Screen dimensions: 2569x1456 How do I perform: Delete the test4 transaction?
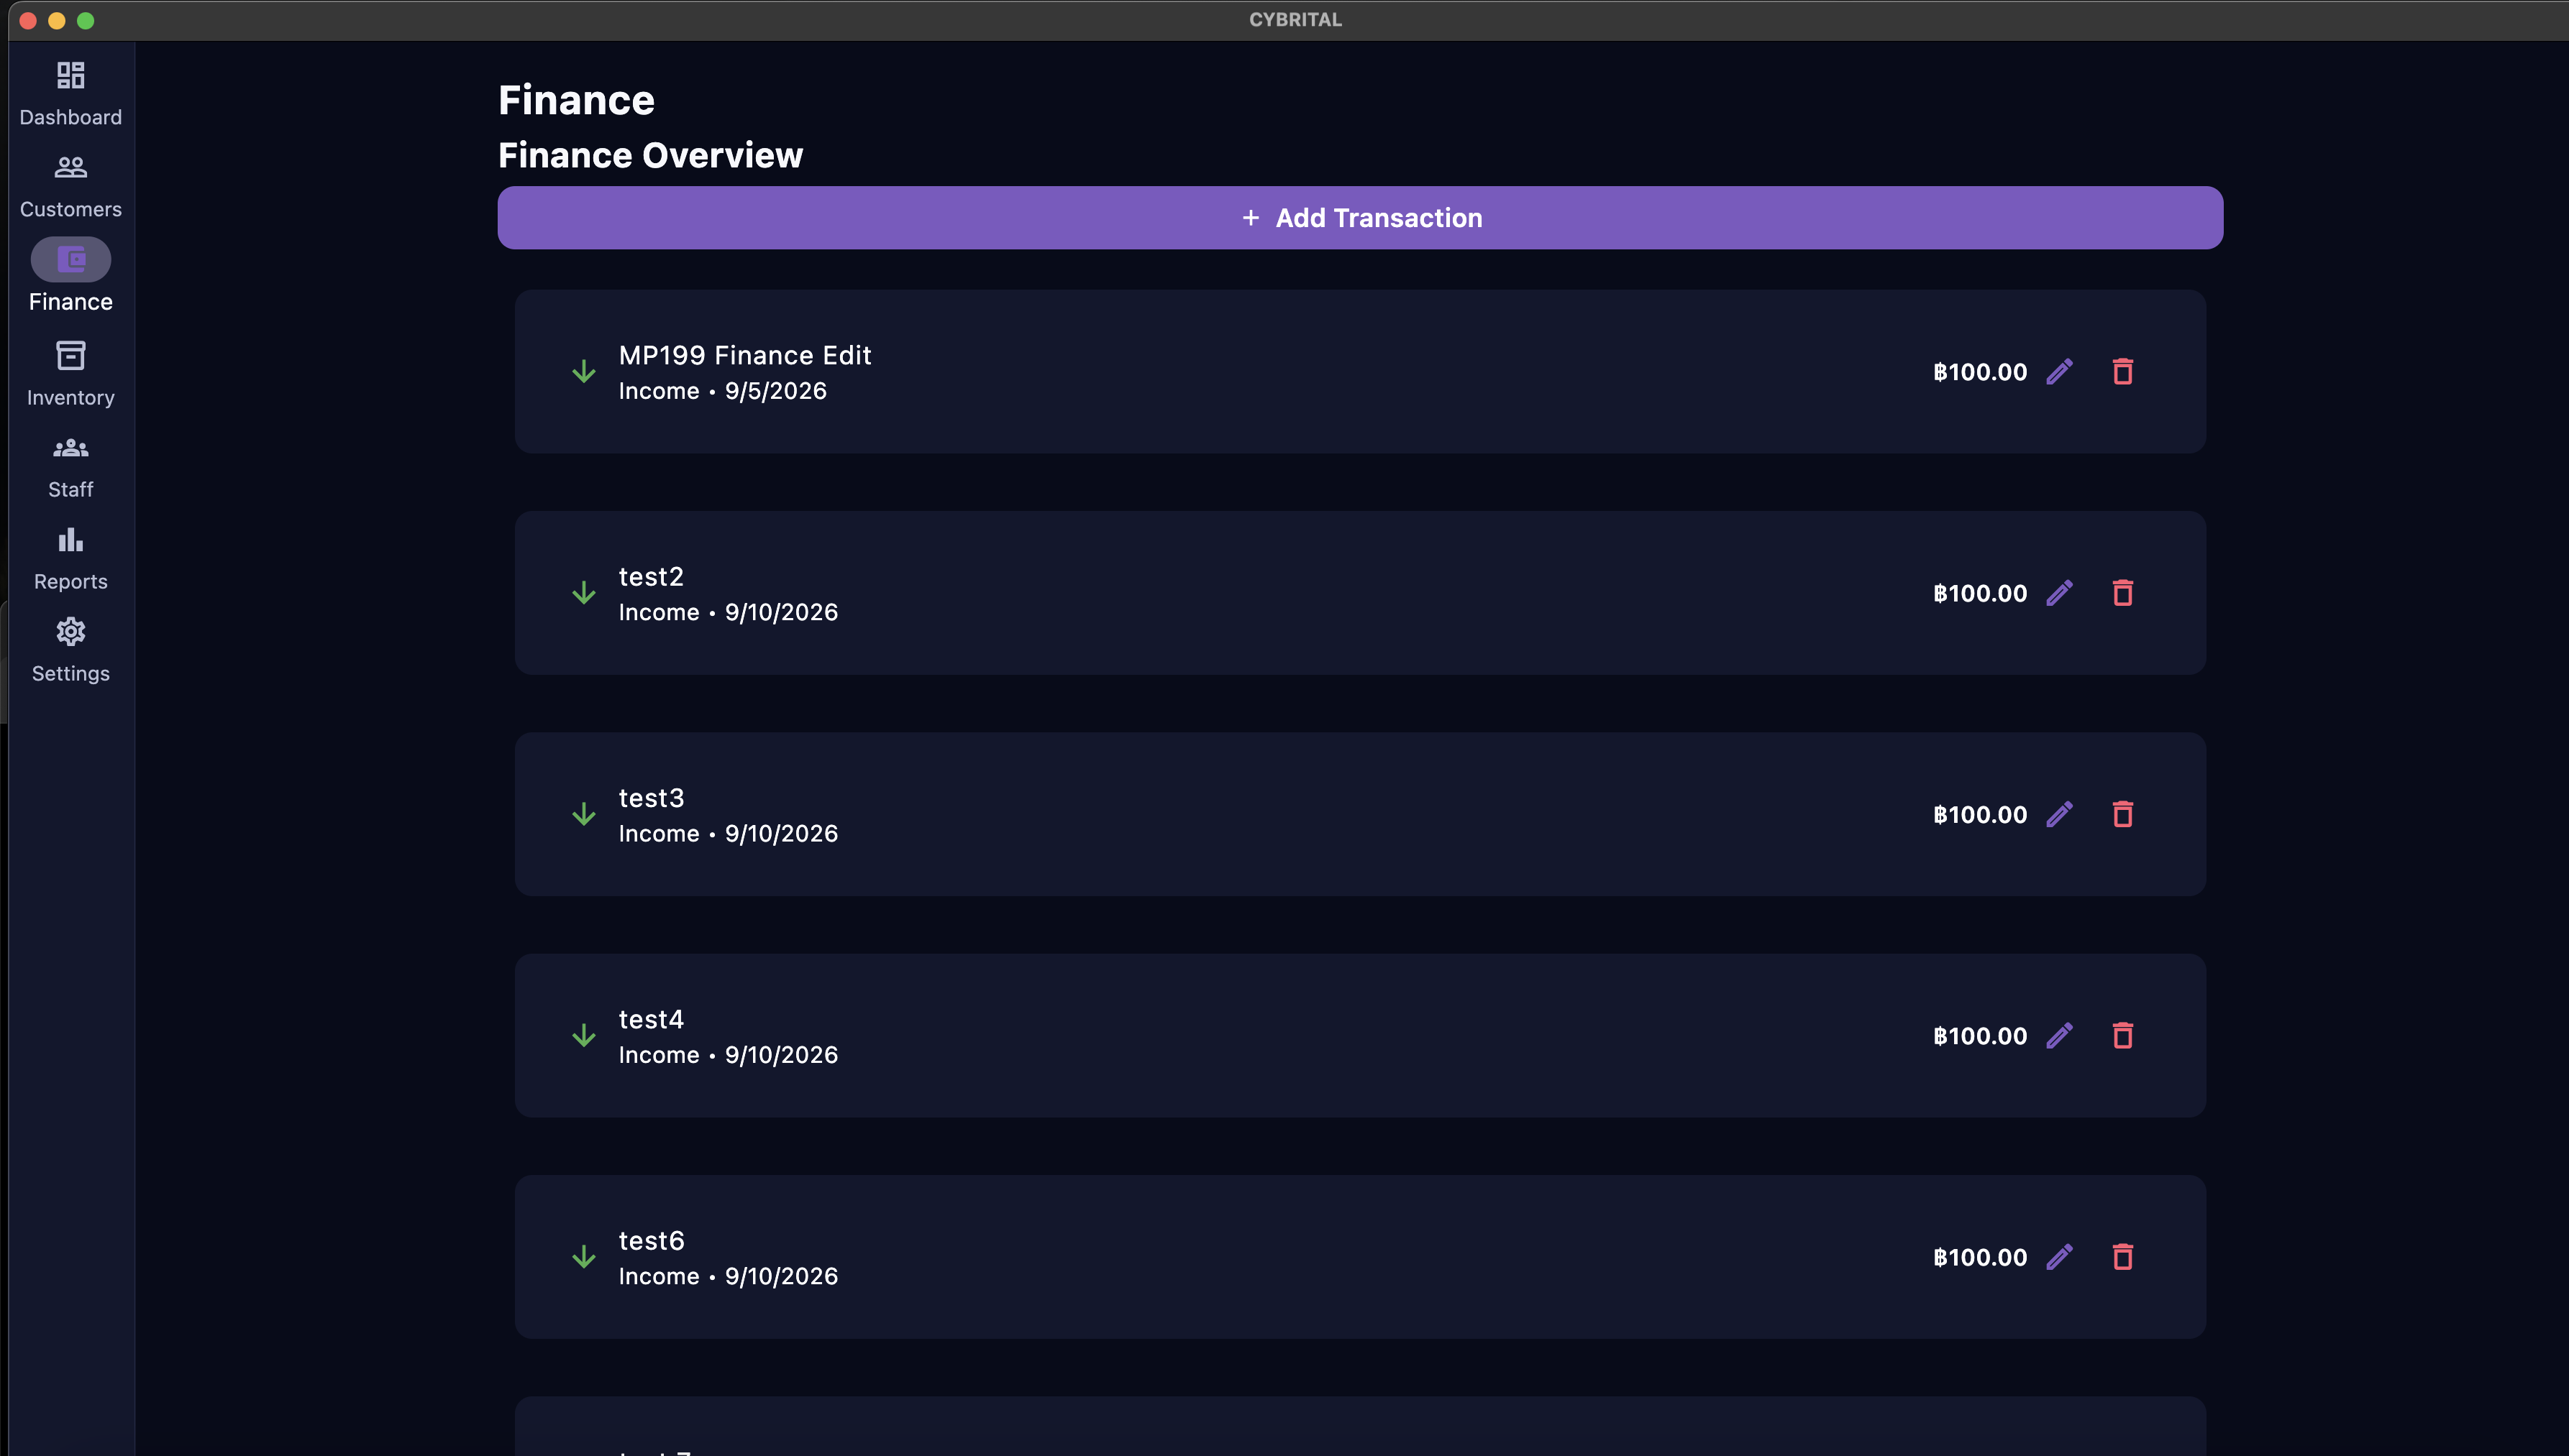2122,1036
